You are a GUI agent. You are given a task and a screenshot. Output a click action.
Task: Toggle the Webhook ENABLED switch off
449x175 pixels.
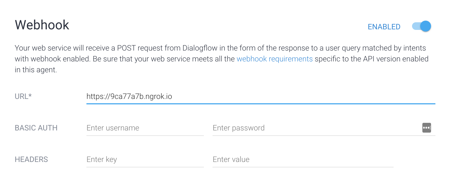point(422,26)
